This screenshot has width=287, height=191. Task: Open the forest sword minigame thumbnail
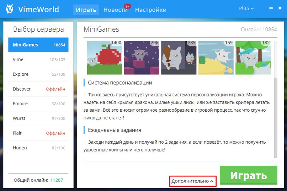pyautogui.click(x=253, y=58)
